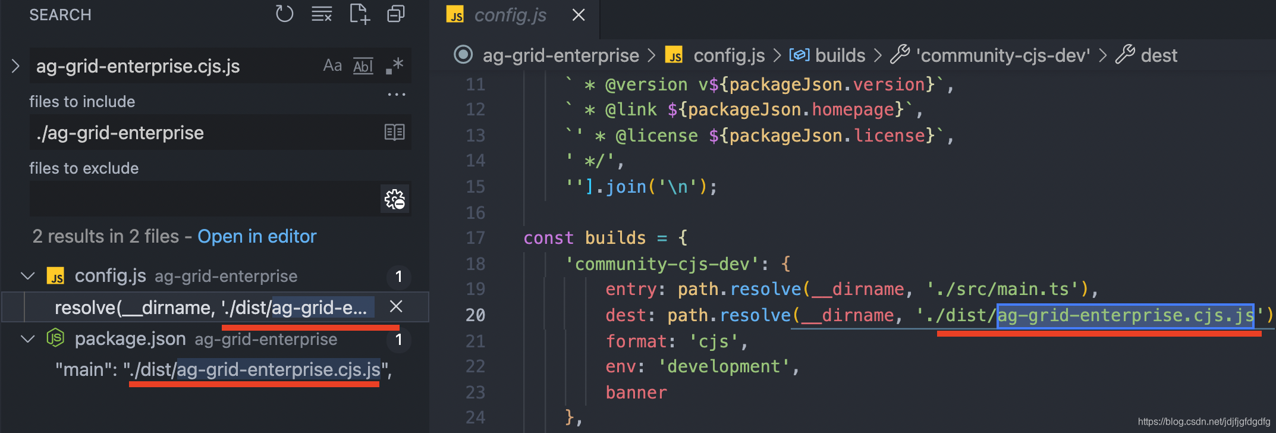Click builds breadcrumb item
The height and width of the screenshot is (433, 1276).
[840, 55]
